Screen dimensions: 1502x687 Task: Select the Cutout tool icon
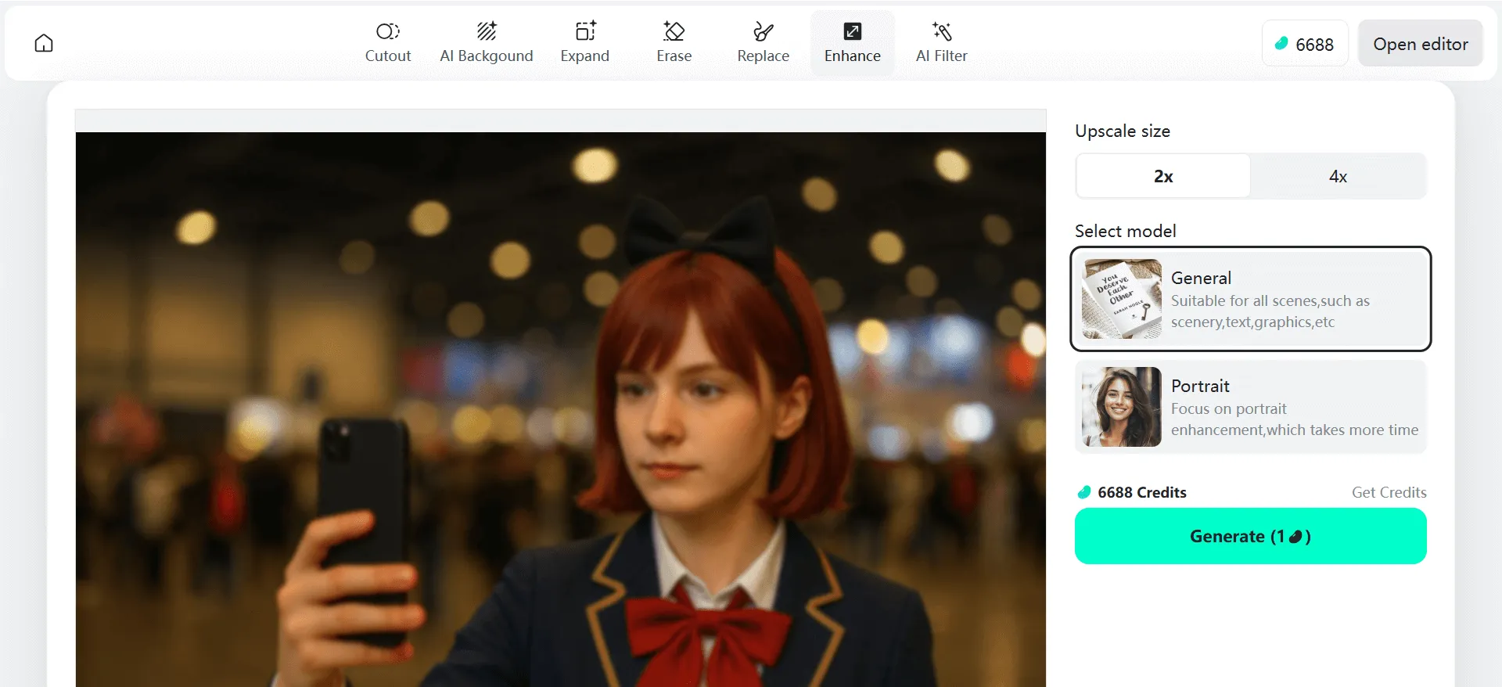(387, 31)
